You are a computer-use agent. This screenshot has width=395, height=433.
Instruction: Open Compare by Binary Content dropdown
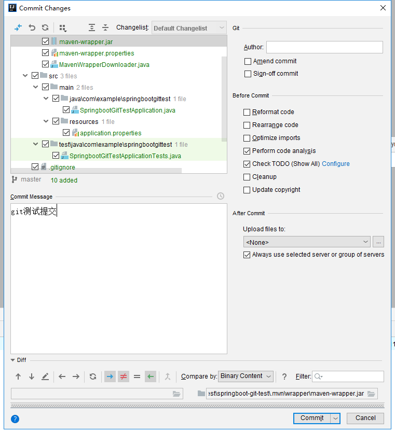(x=246, y=376)
